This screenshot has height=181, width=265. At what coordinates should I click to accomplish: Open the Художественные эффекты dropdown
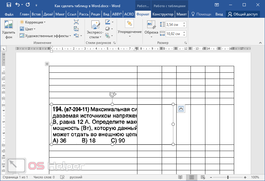pos(45,36)
